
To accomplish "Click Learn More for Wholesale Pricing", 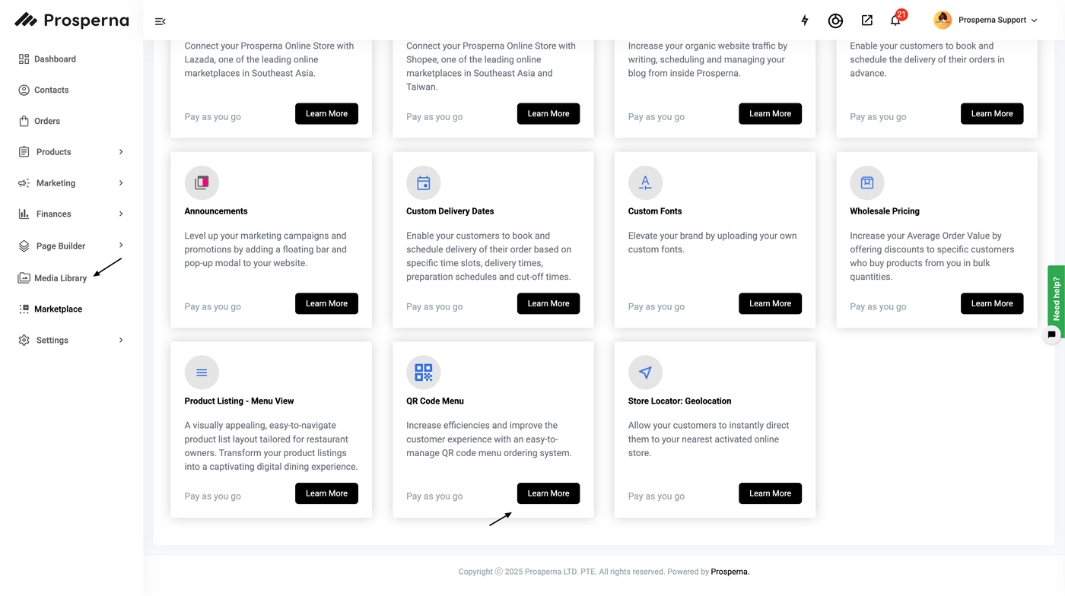I will [991, 303].
